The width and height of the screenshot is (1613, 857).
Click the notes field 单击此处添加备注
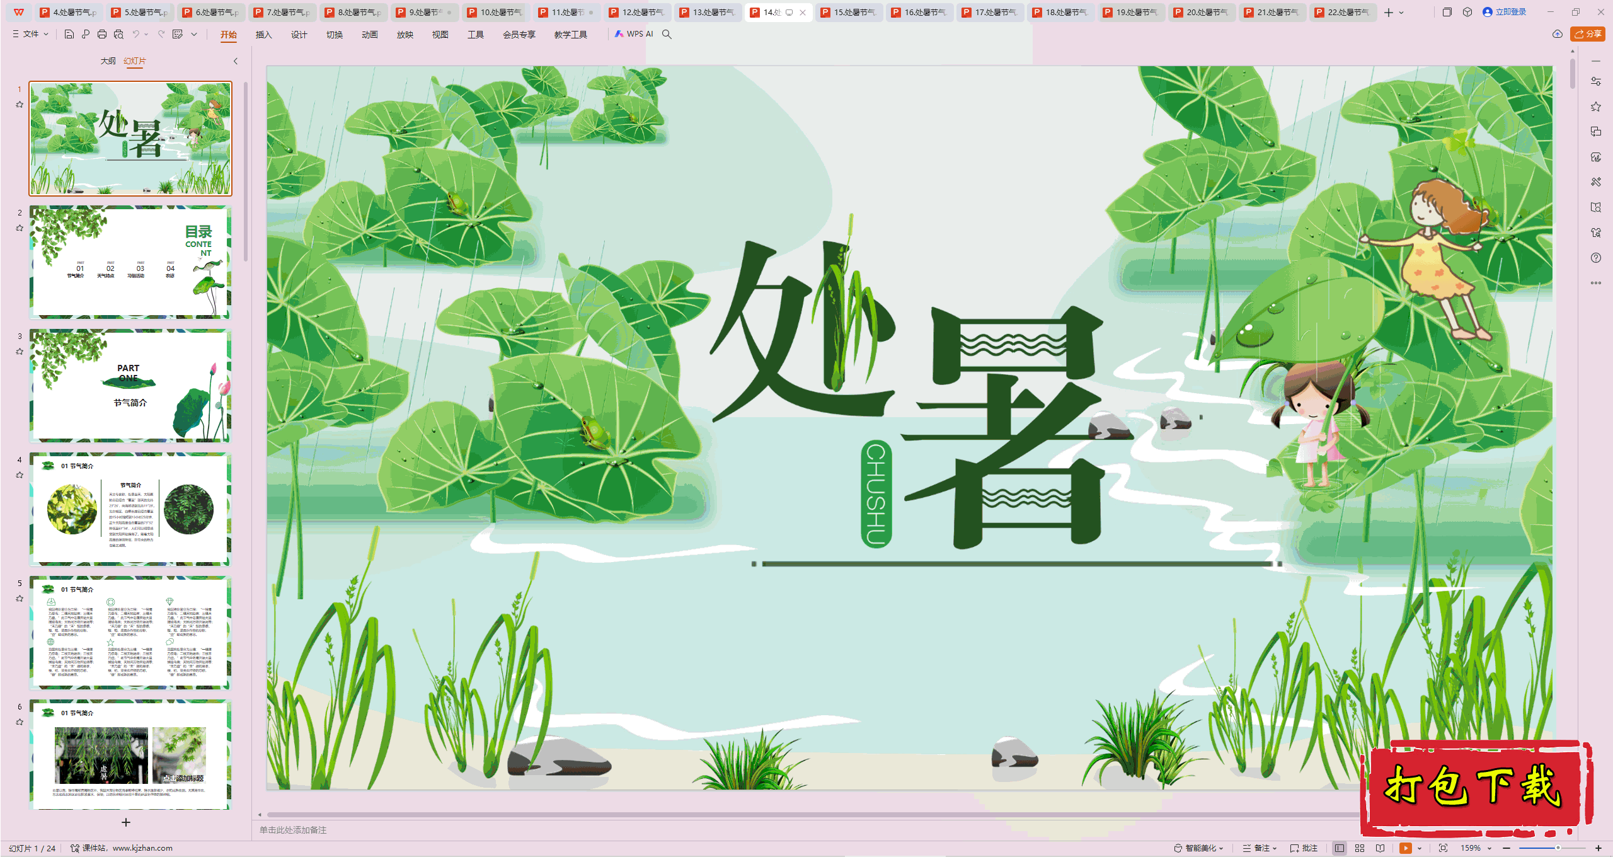coord(293,830)
